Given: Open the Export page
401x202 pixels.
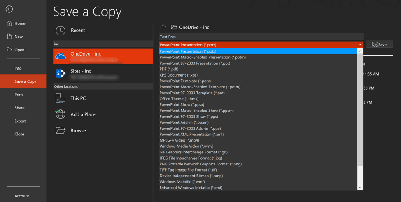Looking at the screenshot, I should 20,121.
